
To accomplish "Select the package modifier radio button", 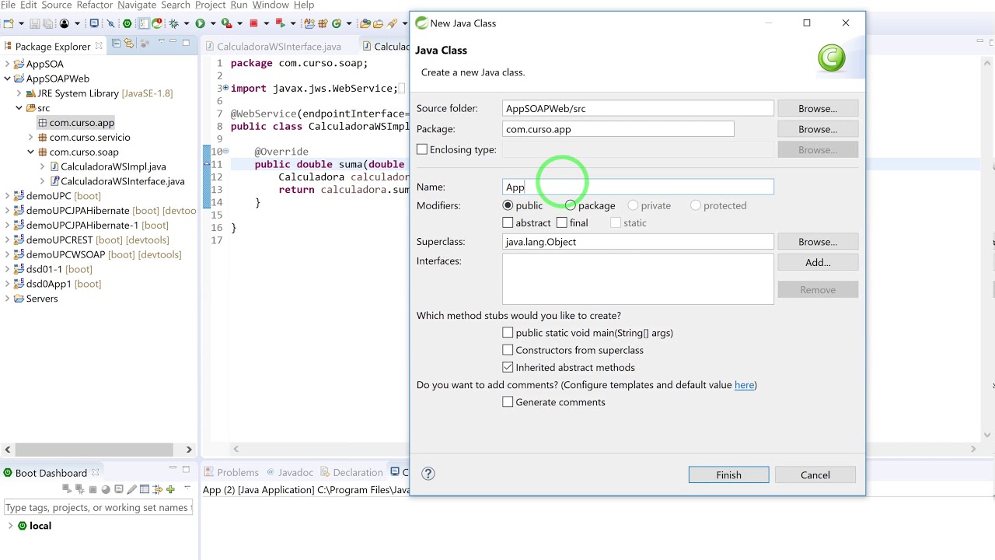I will [571, 205].
